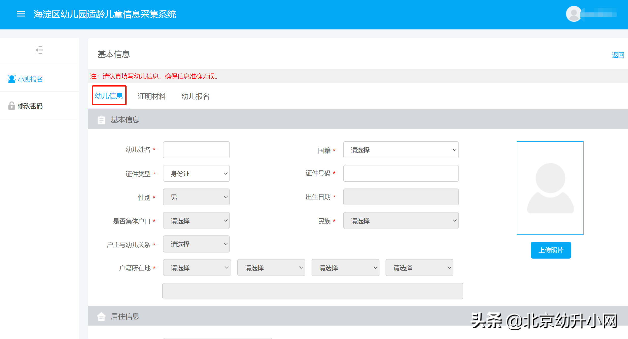Open the 是否集体户口 dropdown
Screen dimensions: 628x339
pos(196,221)
